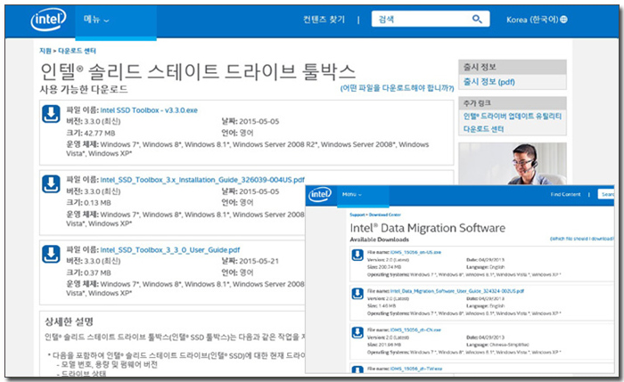Click the 출시 정보 sidebar header
This screenshot has height=382, width=624.
[x=513, y=67]
